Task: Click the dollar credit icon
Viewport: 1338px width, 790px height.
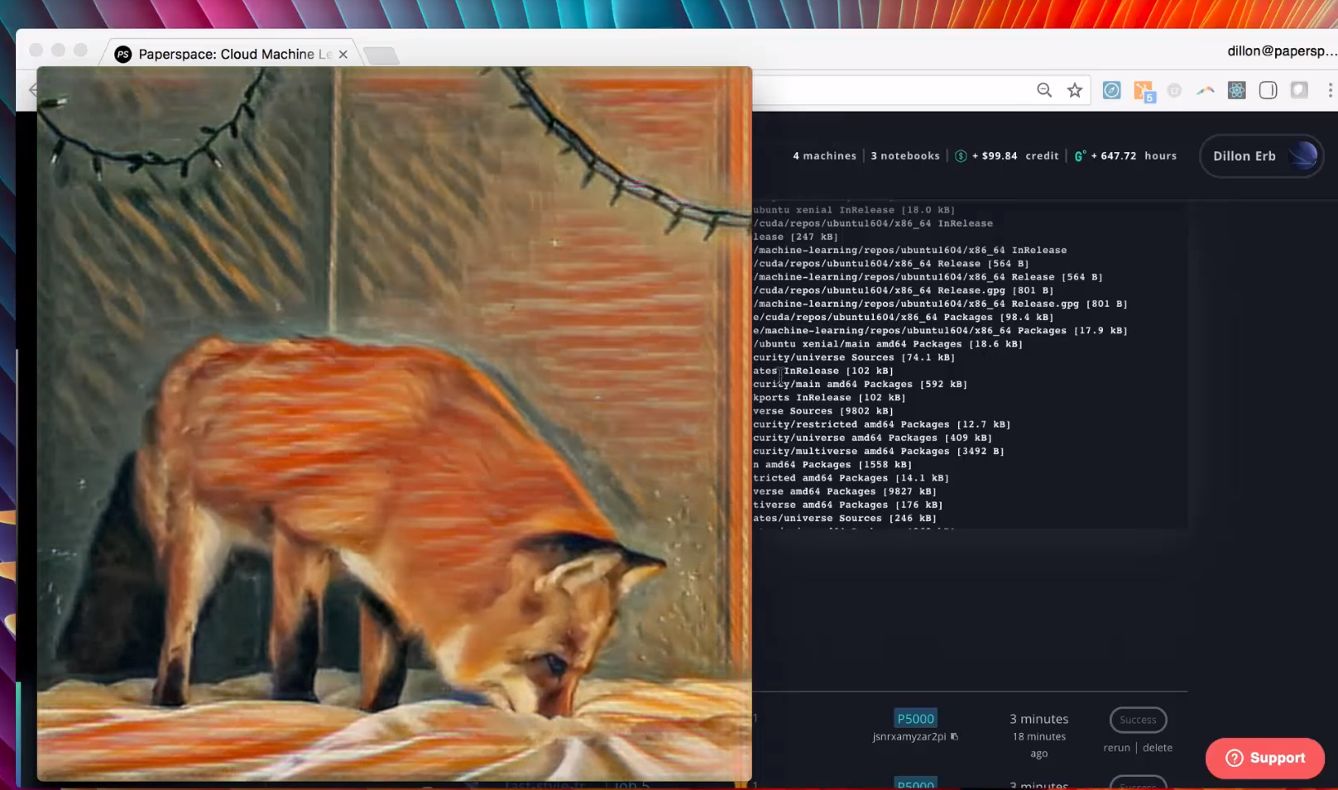Action: (x=961, y=156)
